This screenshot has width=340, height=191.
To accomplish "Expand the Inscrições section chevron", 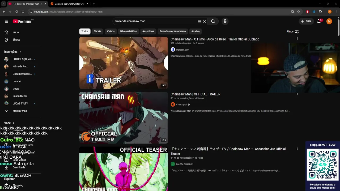I will [20, 52].
